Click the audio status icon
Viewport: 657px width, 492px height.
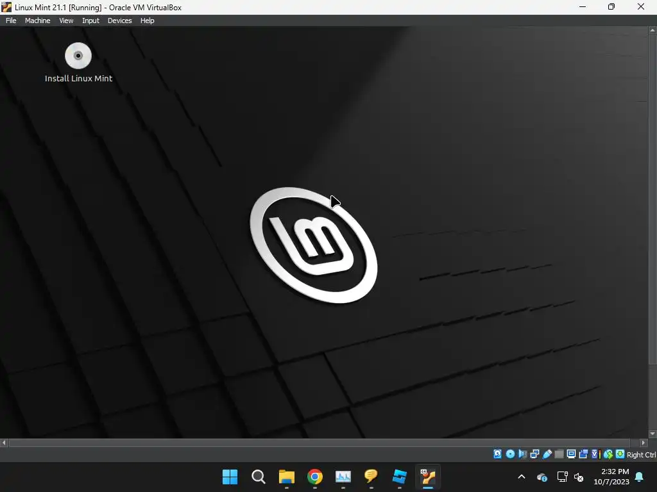(x=522, y=454)
